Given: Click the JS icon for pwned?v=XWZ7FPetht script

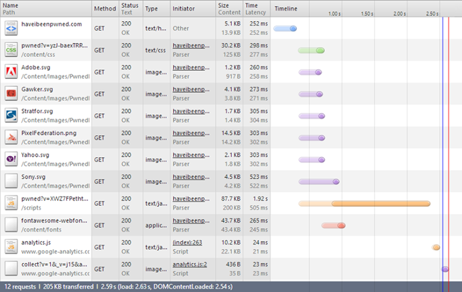Looking at the screenshot, I should point(11,203).
